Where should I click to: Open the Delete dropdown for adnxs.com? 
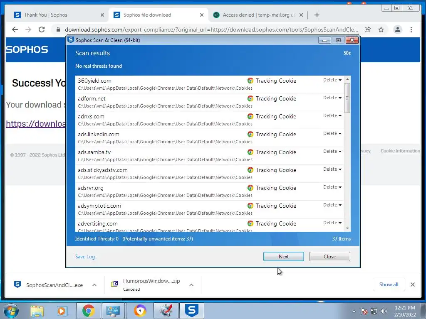coord(332,115)
